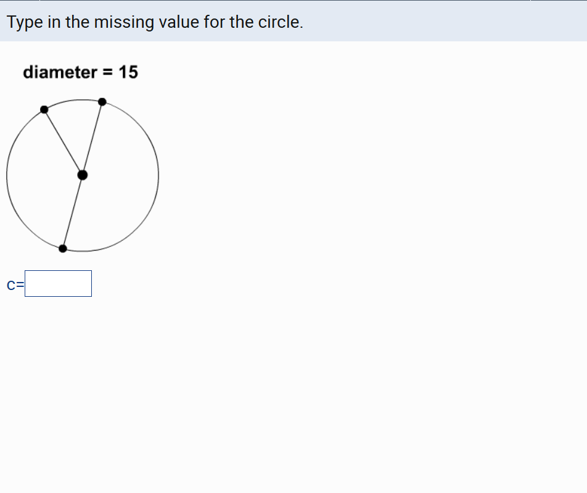Click the instruction text about the missing value

pos(154,22)
